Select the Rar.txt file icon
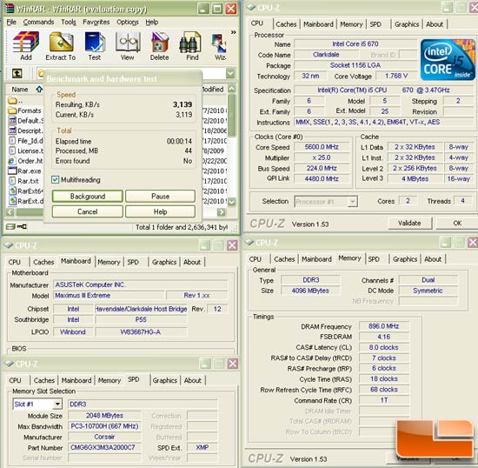The image size is (478, 468). point(12,181)
